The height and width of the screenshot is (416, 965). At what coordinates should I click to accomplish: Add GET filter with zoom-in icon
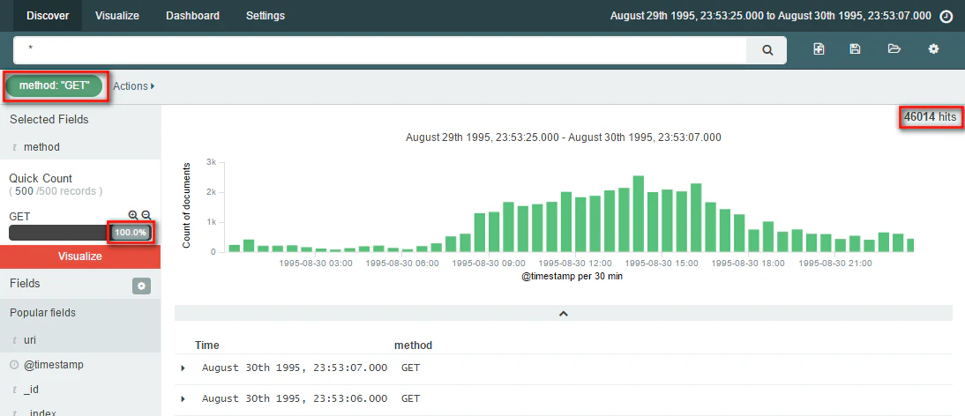tap(133, 215)
